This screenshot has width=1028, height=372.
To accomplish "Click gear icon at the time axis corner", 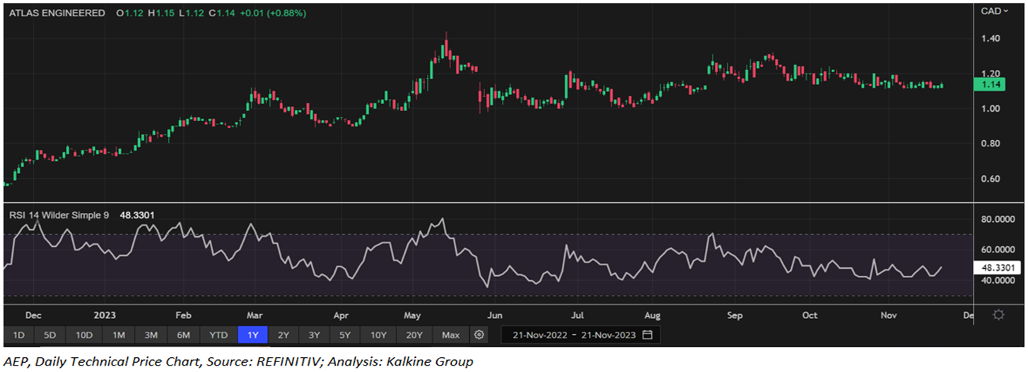I will (x=998, y=315).
